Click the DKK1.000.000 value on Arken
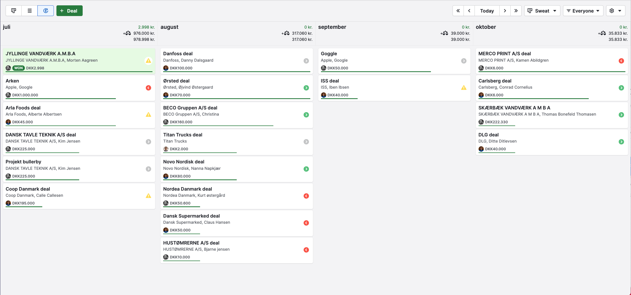Screen dimensions: 631x295 click(25, 95)
